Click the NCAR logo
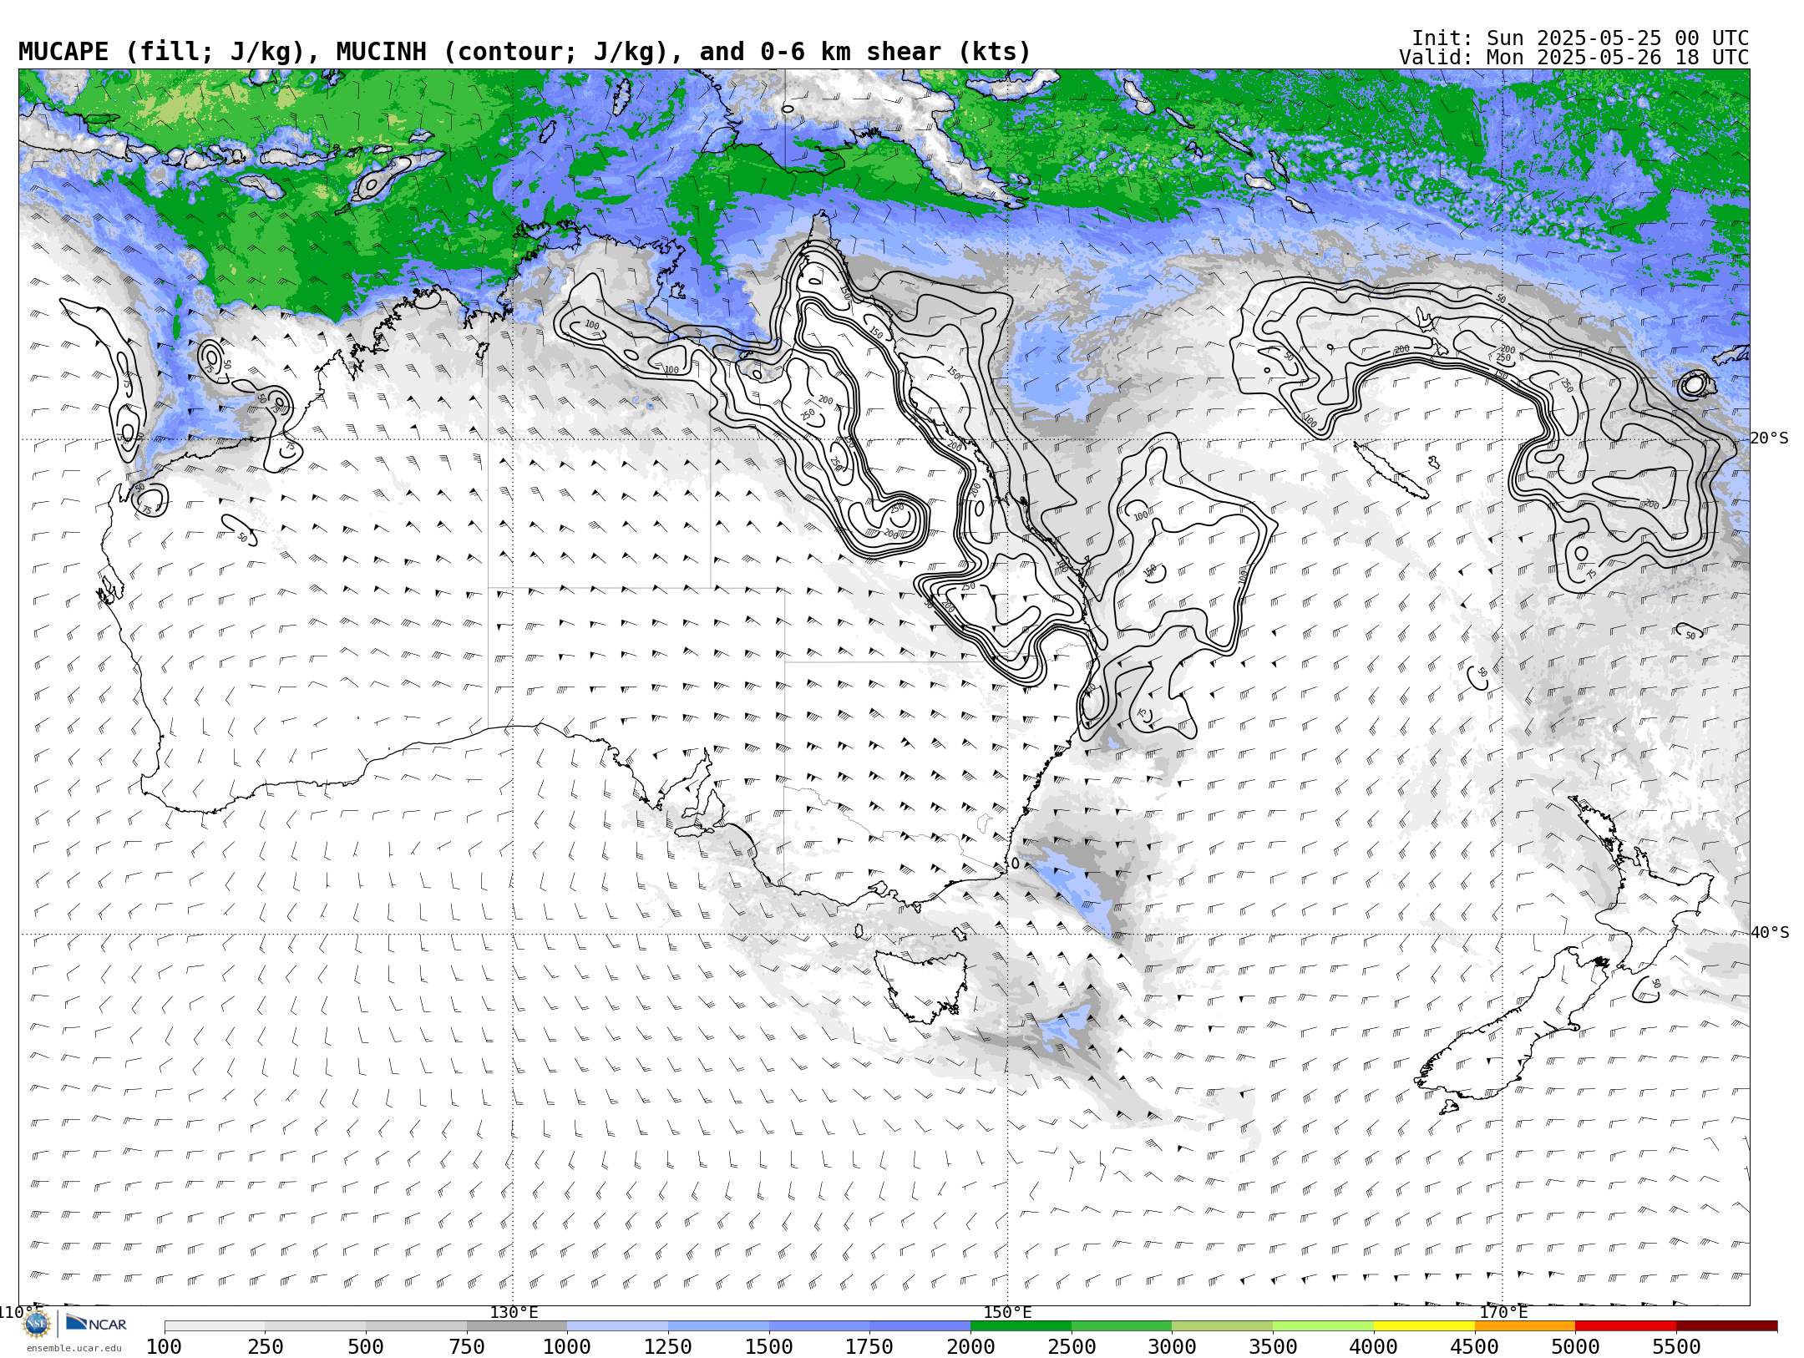Screen dimensions: 1804x1358 (96, 1323)
